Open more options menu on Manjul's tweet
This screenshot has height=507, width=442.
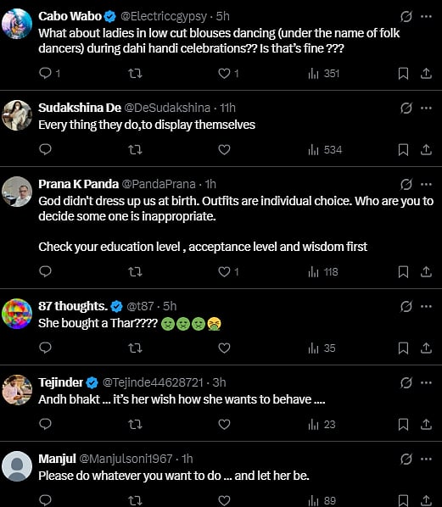tap(426, 459)
